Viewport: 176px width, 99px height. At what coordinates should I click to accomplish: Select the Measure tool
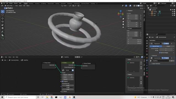2,35
